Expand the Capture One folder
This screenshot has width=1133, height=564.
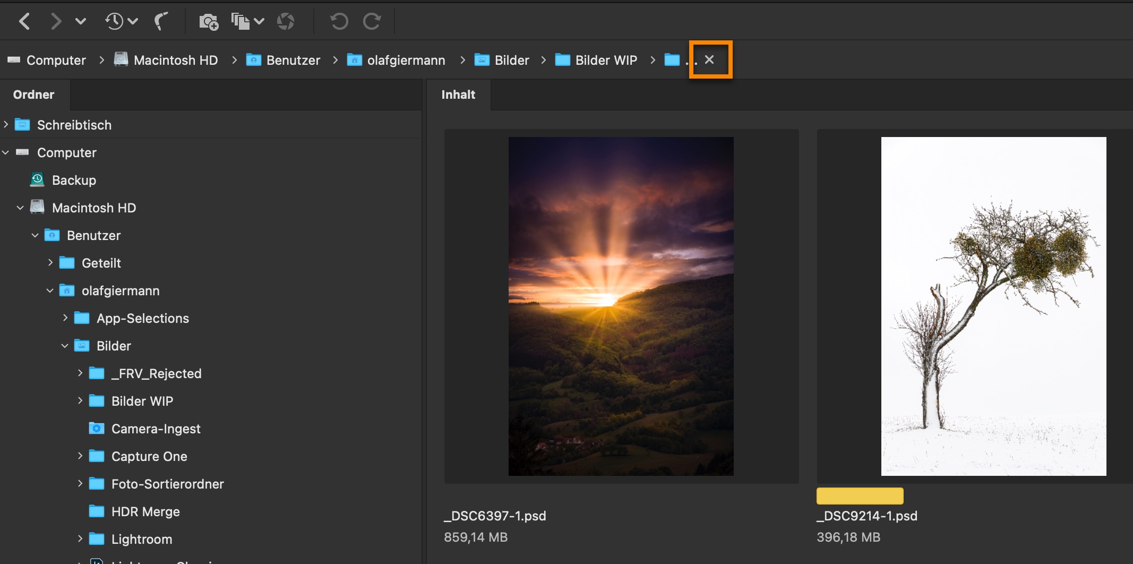tap(80, 456)
